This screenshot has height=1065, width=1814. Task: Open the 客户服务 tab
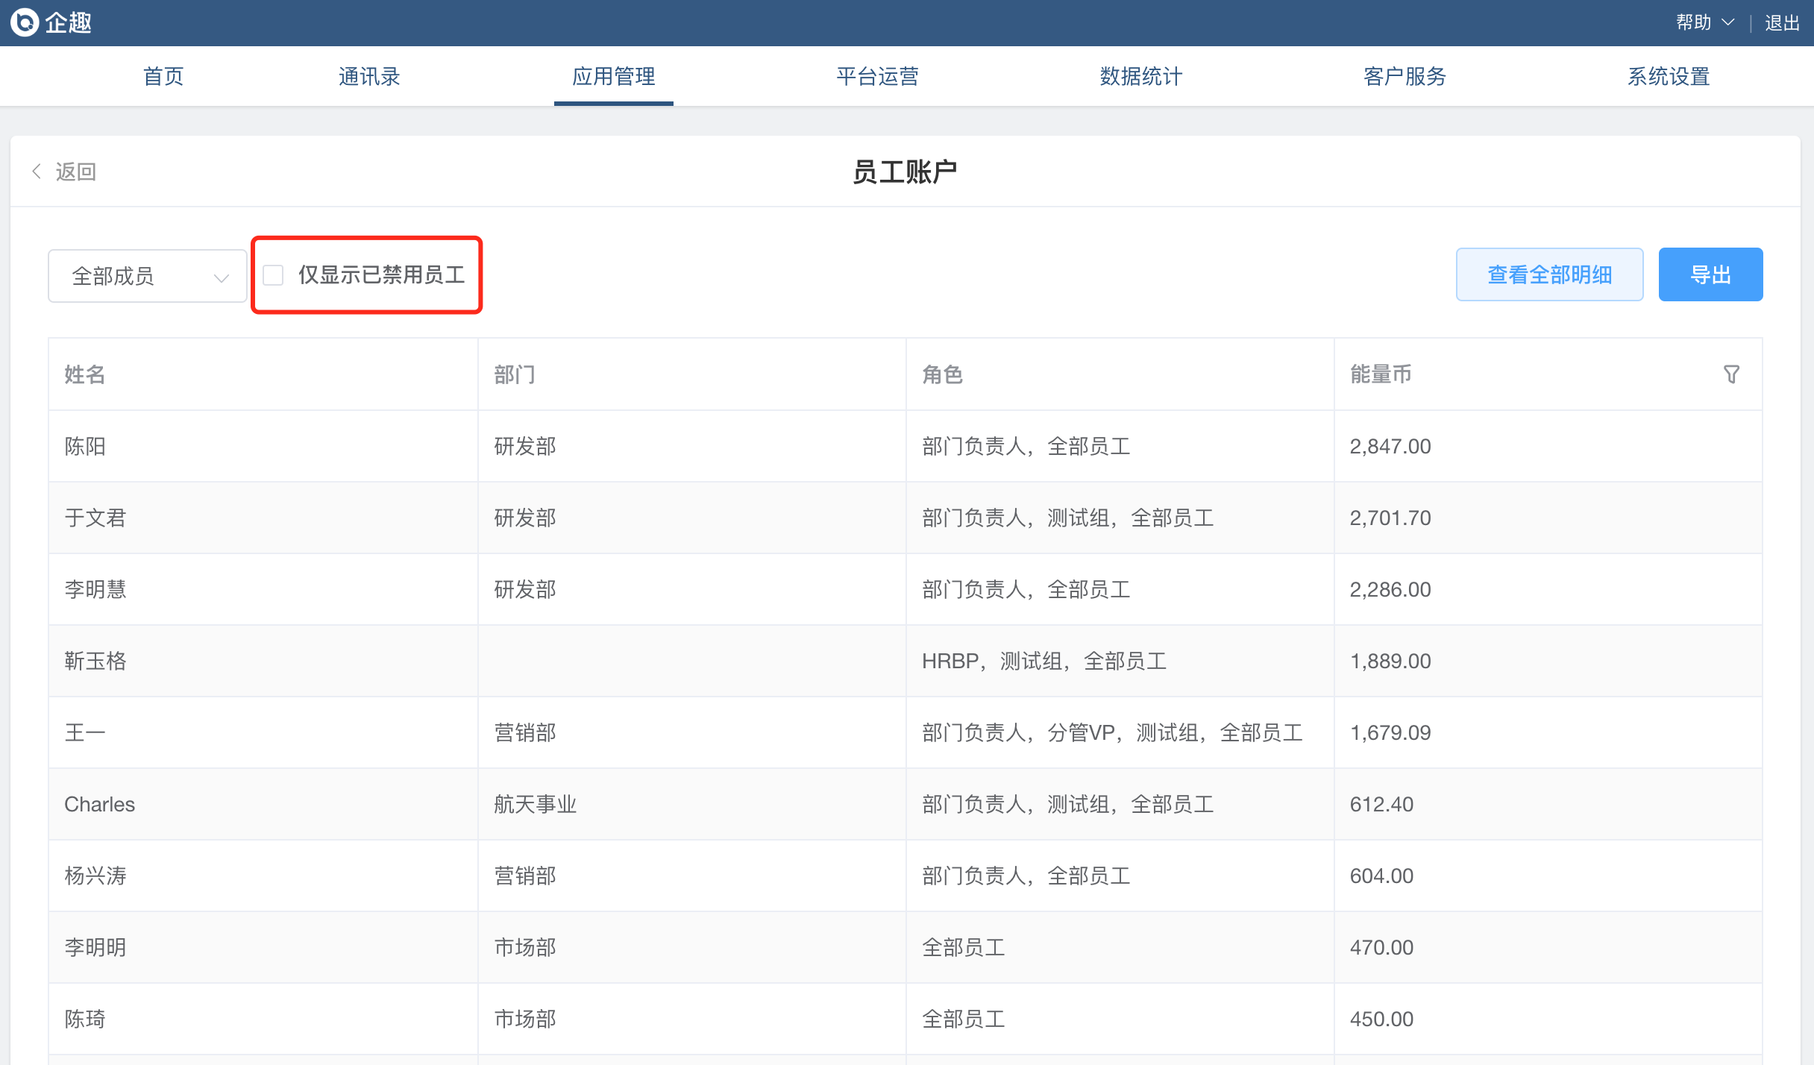1405,76
